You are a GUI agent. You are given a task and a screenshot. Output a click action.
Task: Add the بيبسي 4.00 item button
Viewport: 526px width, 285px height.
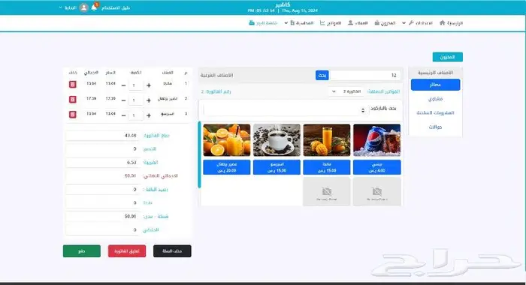click(x=377, y=167)
